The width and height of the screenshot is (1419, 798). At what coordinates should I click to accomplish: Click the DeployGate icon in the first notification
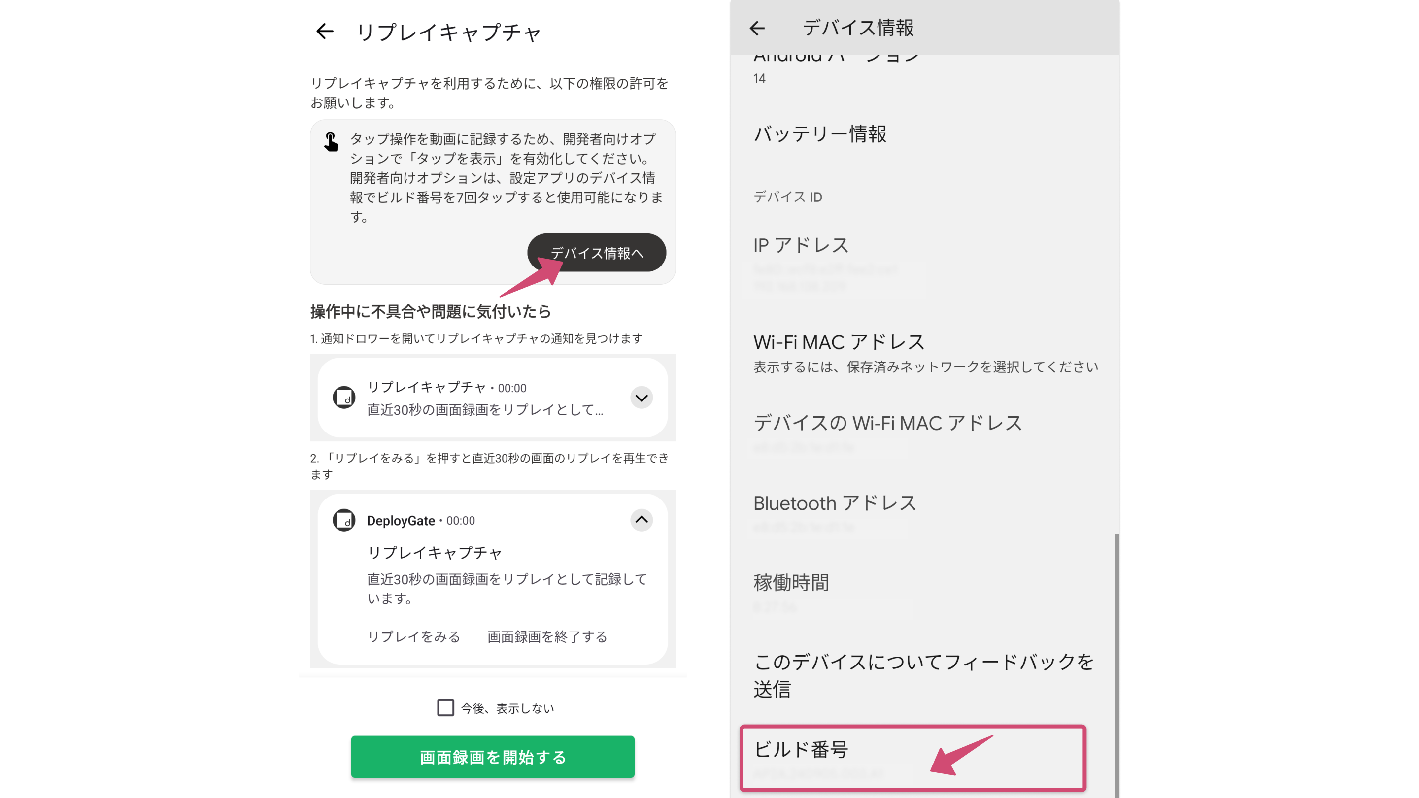pyautogui.click(x=344, y=397)
